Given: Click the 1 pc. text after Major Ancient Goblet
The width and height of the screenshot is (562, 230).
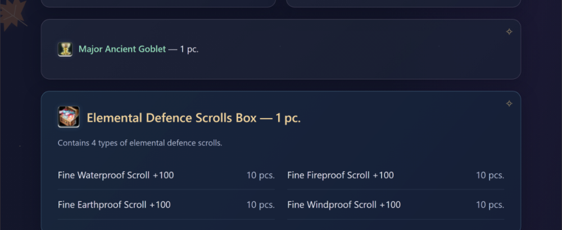Looking at the screenshot, I should click(x=189, y=49).
